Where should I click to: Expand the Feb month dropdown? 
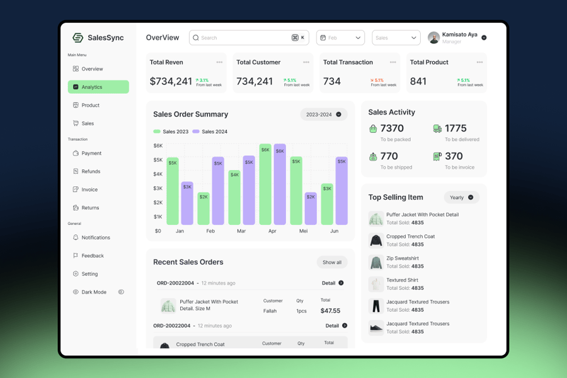point(340,38)
